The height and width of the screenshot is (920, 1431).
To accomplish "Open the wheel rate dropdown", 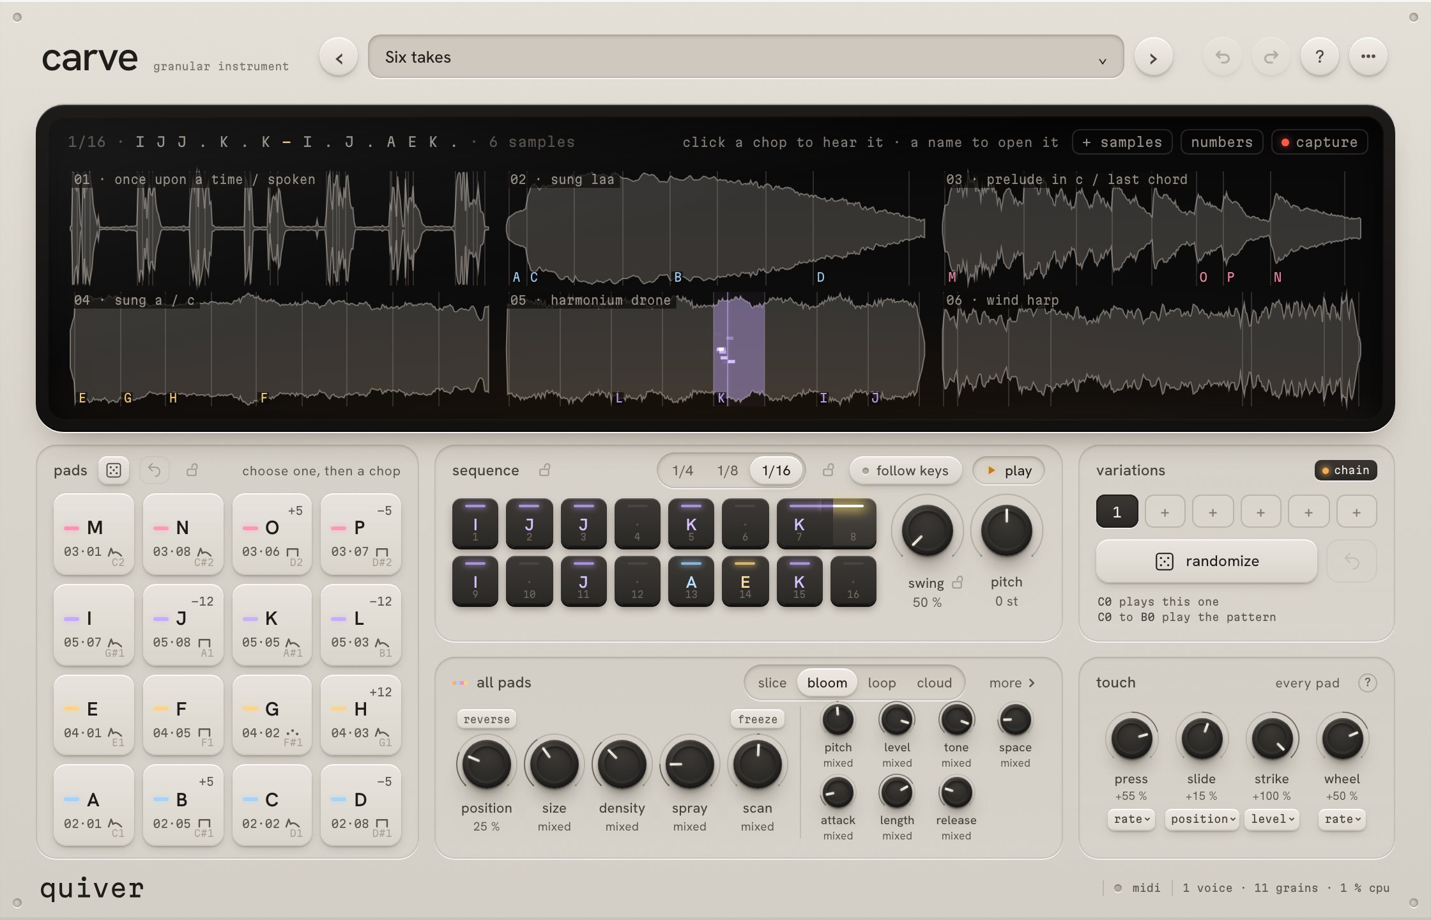I will pyautogui.click(x=1342, y=819).
